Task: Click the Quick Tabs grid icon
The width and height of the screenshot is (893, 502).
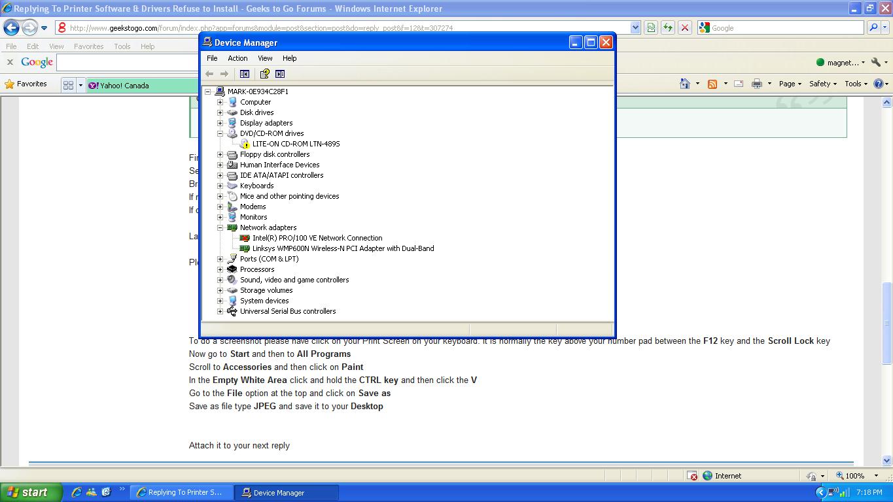Action: pos(68,85)
